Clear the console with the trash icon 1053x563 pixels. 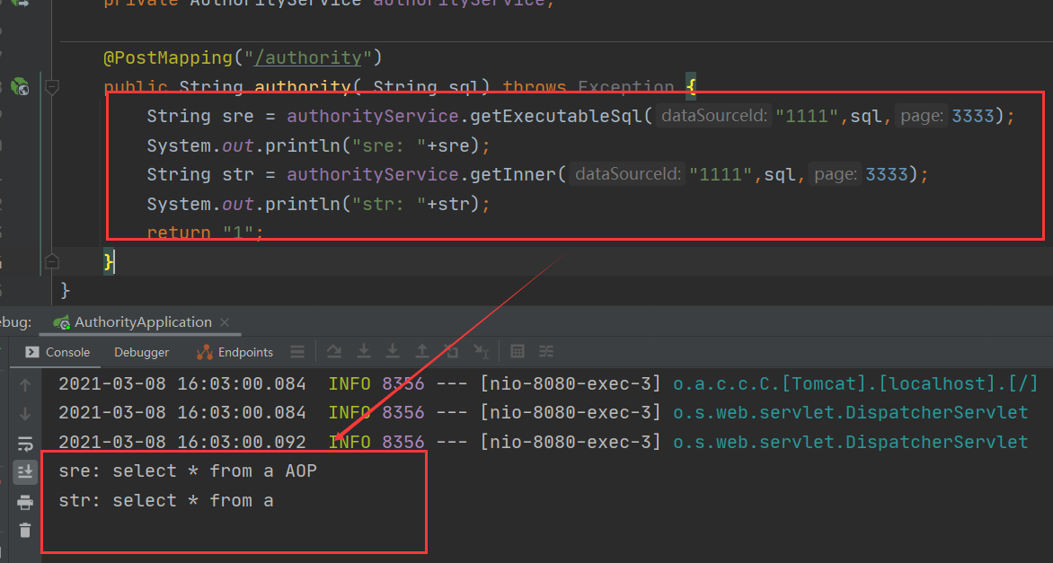click(24, 531)
